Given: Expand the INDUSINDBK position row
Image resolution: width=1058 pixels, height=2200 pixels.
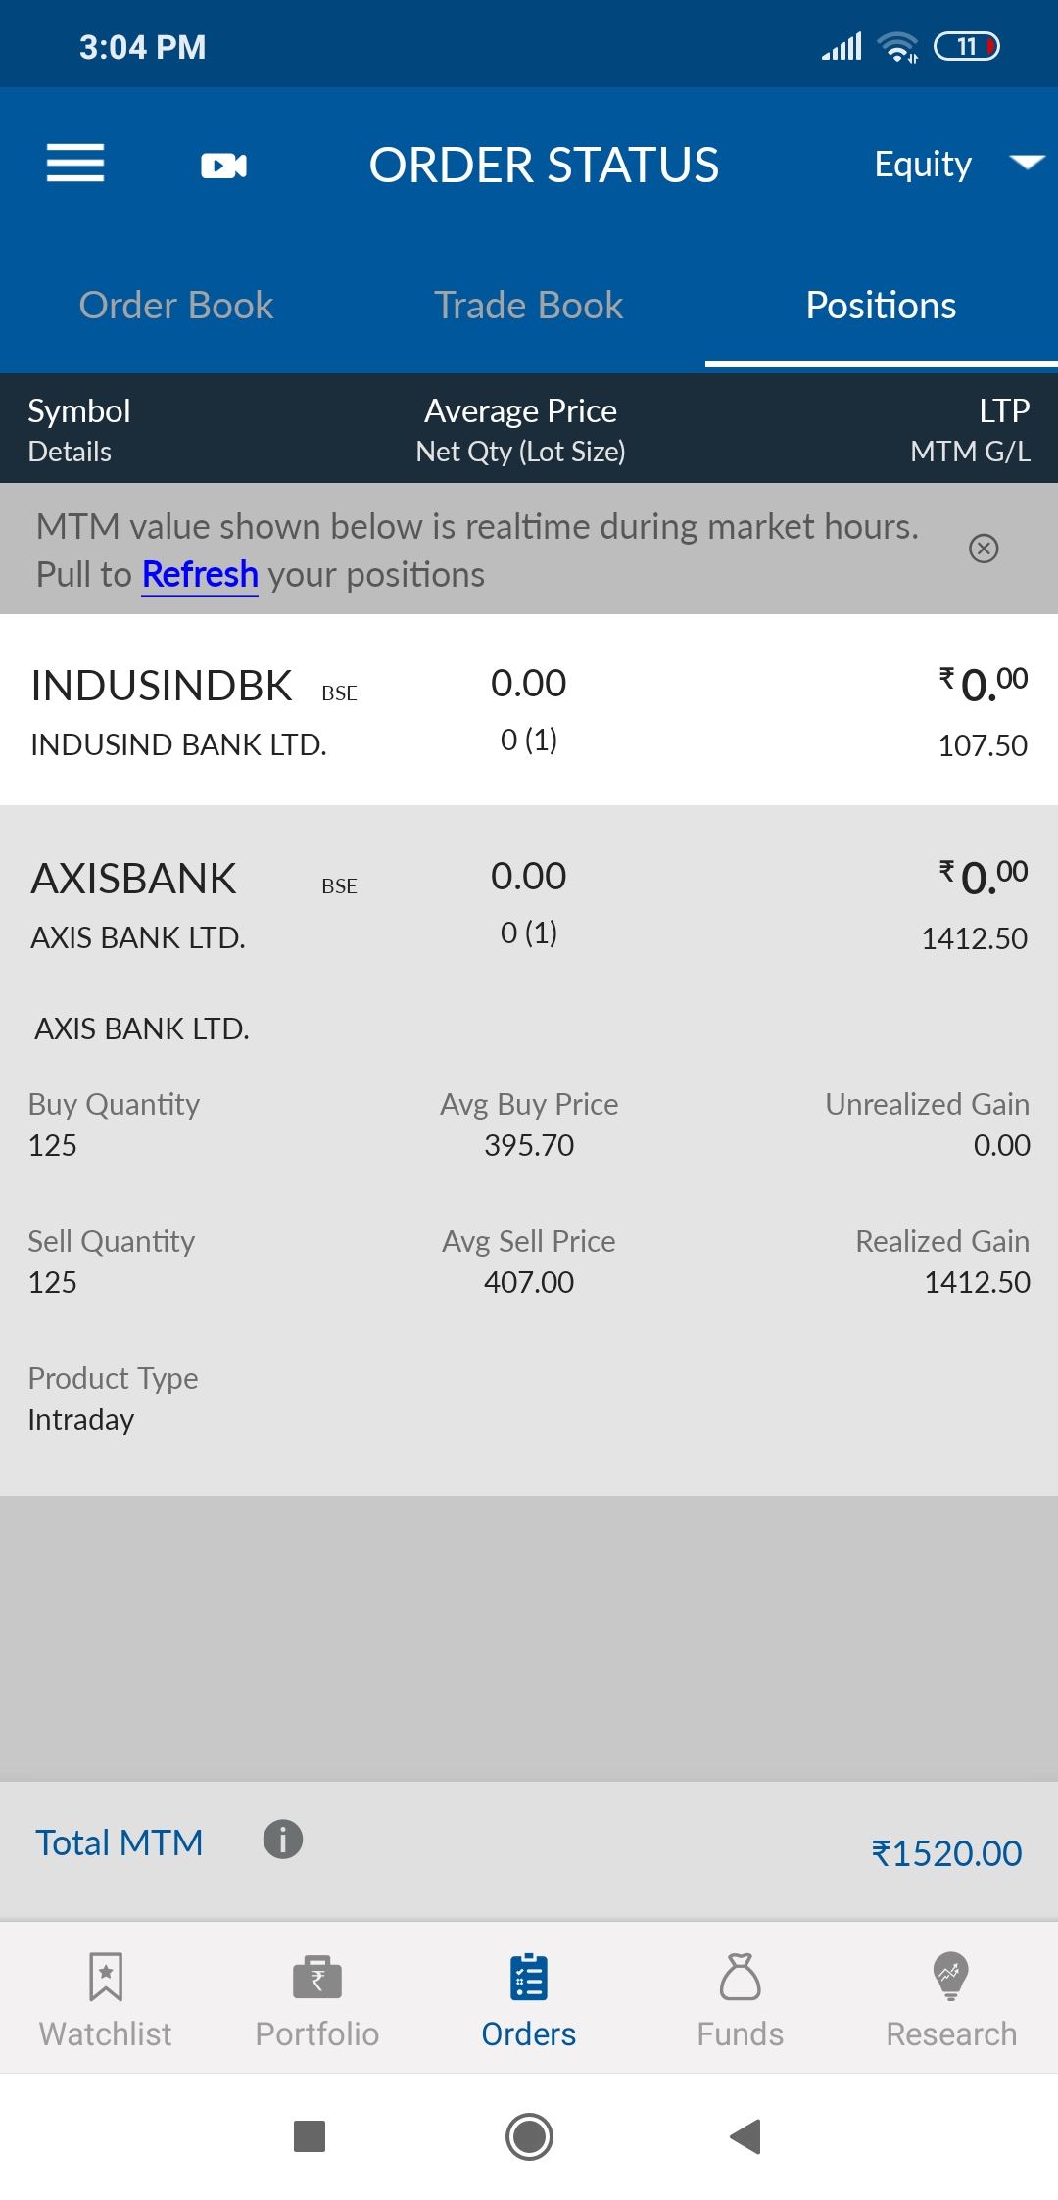Looking at the screenshot, I should tap(529, 710).
